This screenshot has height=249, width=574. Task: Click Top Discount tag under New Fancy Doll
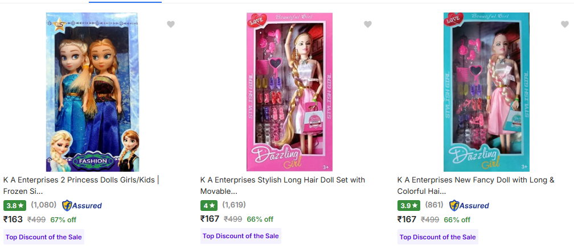click(x=438, y=237)
